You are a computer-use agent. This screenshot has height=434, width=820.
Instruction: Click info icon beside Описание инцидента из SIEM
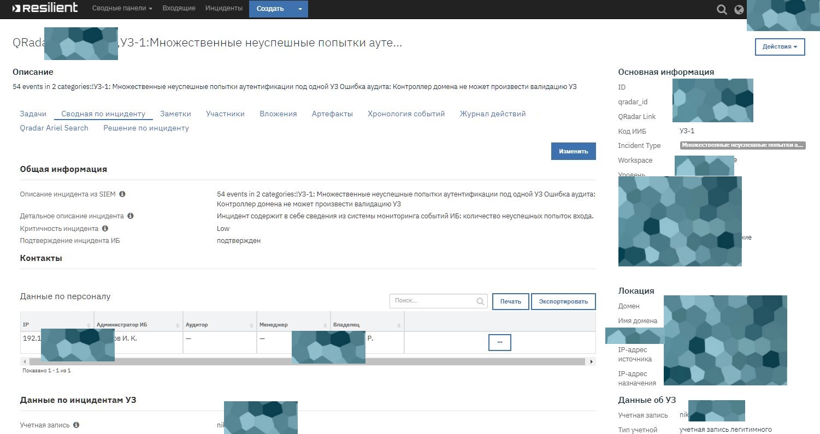coord(122,193)
